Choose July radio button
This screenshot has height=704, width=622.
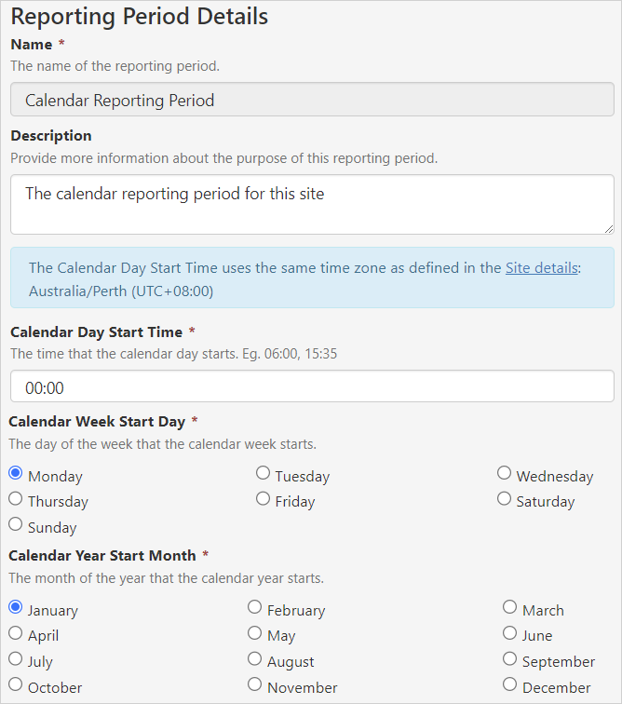(x=15, y=658)
